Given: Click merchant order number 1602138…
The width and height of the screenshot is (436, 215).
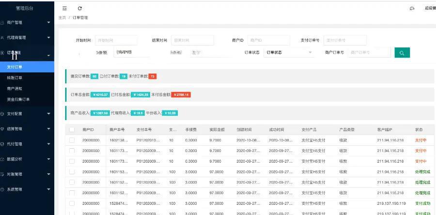Looking at the screenshot, I should pyautogui.click(x=119, y=140).
